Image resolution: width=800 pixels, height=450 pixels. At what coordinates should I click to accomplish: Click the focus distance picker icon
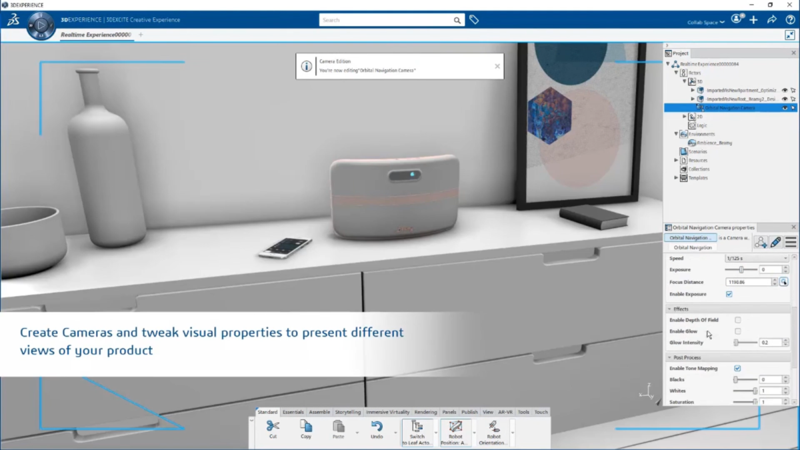pos(784,282)
